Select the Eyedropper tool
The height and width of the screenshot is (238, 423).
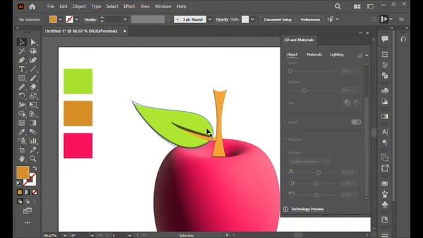pyautogui.click(x=22, y=132)
